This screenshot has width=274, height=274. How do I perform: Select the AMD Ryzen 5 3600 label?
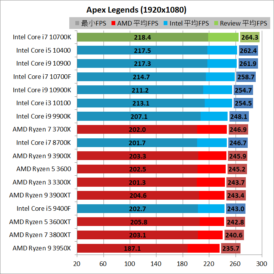[44, 169]
